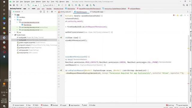
Task: Open taskbar Search icon
Action: pos(4,6)
